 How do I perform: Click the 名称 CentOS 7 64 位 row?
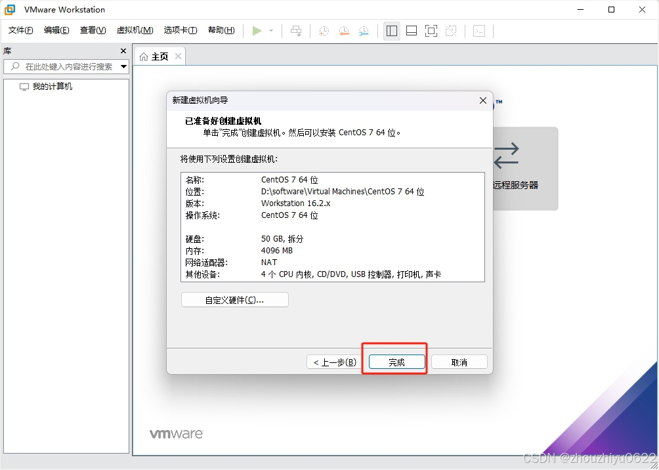point(332,180)
